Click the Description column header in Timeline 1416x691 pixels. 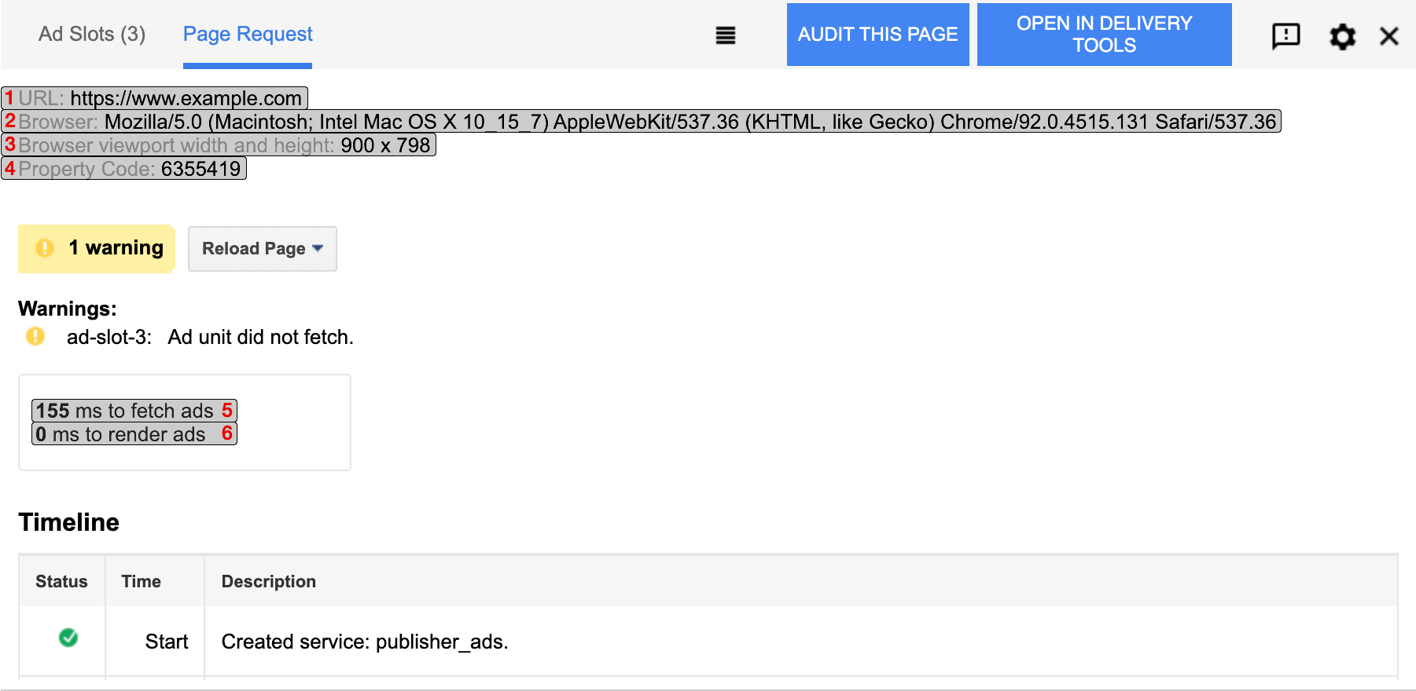pos(268,582)
